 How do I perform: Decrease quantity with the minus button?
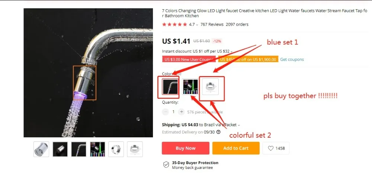pyautogui.click(x=166, y=112)
